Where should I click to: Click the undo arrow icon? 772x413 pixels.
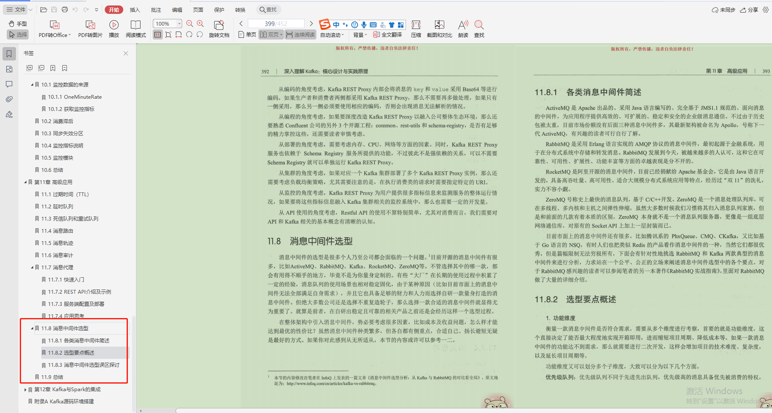pos(75,10)
